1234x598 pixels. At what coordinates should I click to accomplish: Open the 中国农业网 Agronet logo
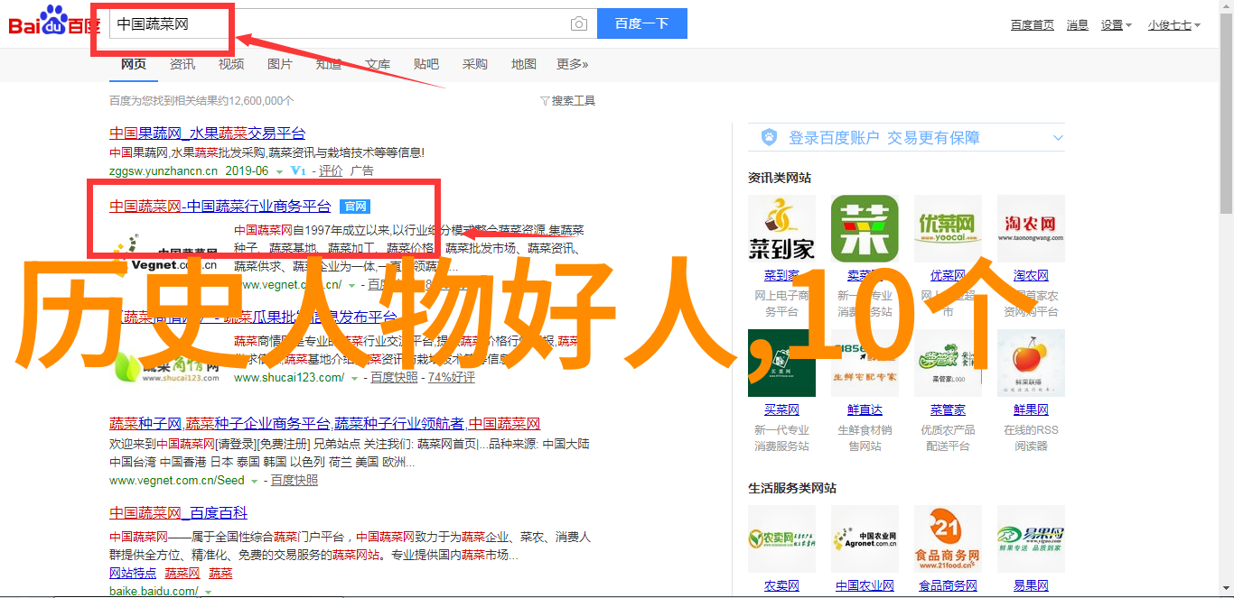pos(865,538)
